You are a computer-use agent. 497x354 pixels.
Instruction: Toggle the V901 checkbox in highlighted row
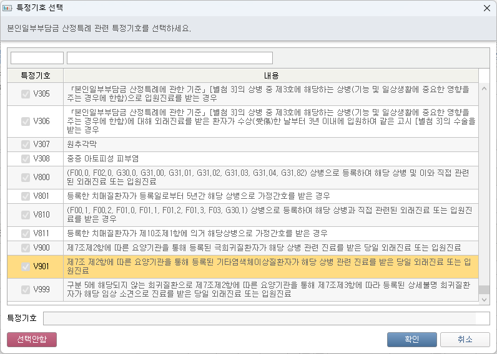click(x=26, y=267)
